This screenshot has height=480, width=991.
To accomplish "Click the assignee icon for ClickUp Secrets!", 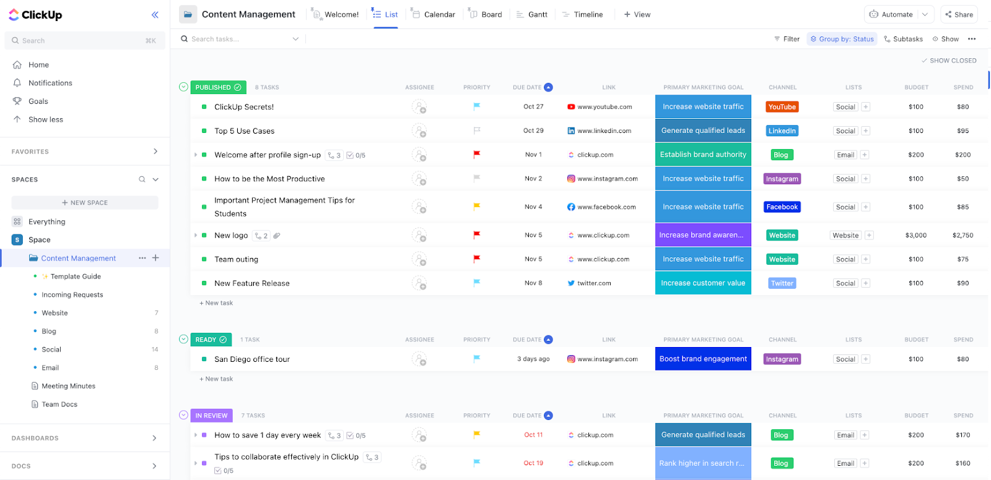I will point(419,107).
